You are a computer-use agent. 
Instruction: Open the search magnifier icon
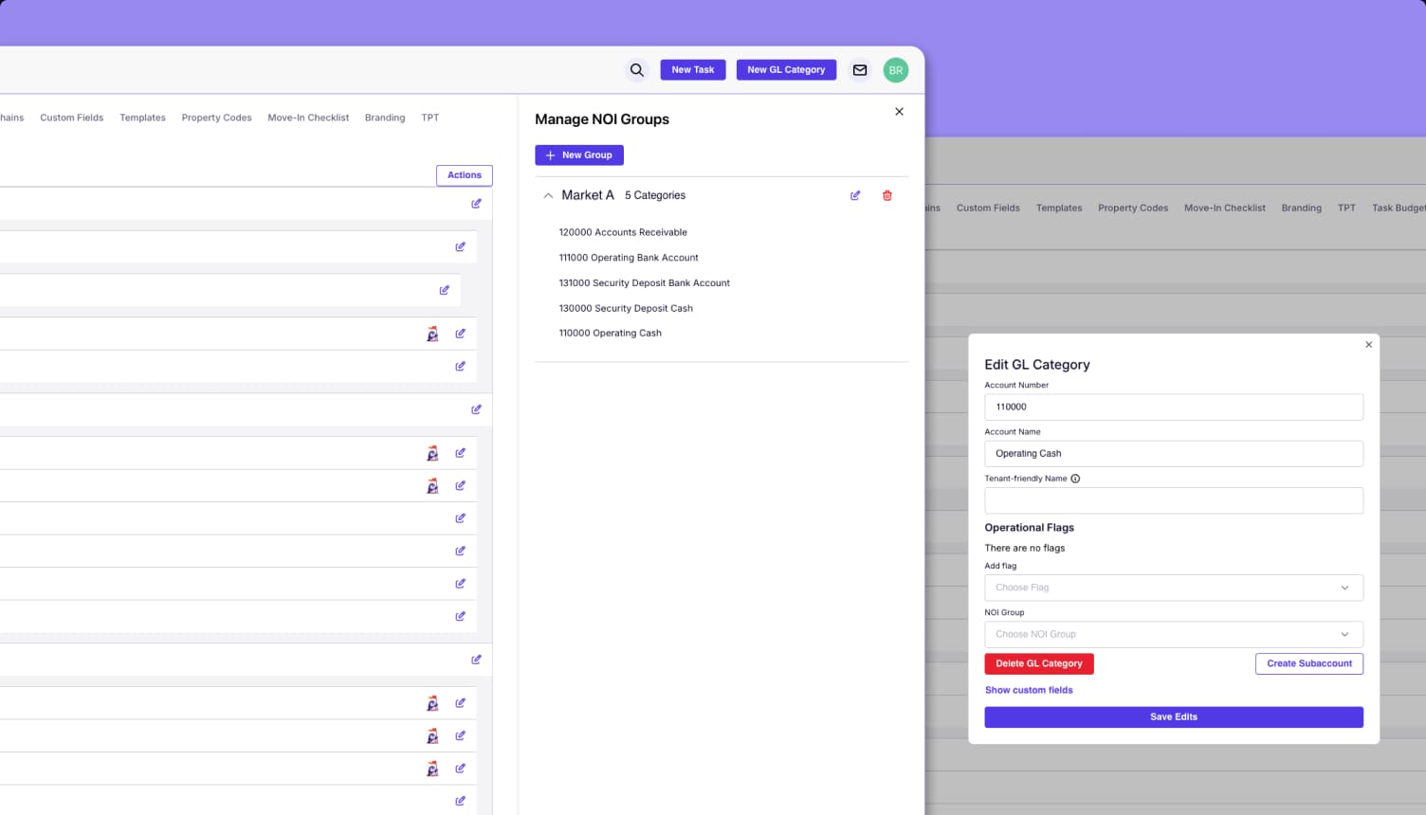click(x=636, y=70)
